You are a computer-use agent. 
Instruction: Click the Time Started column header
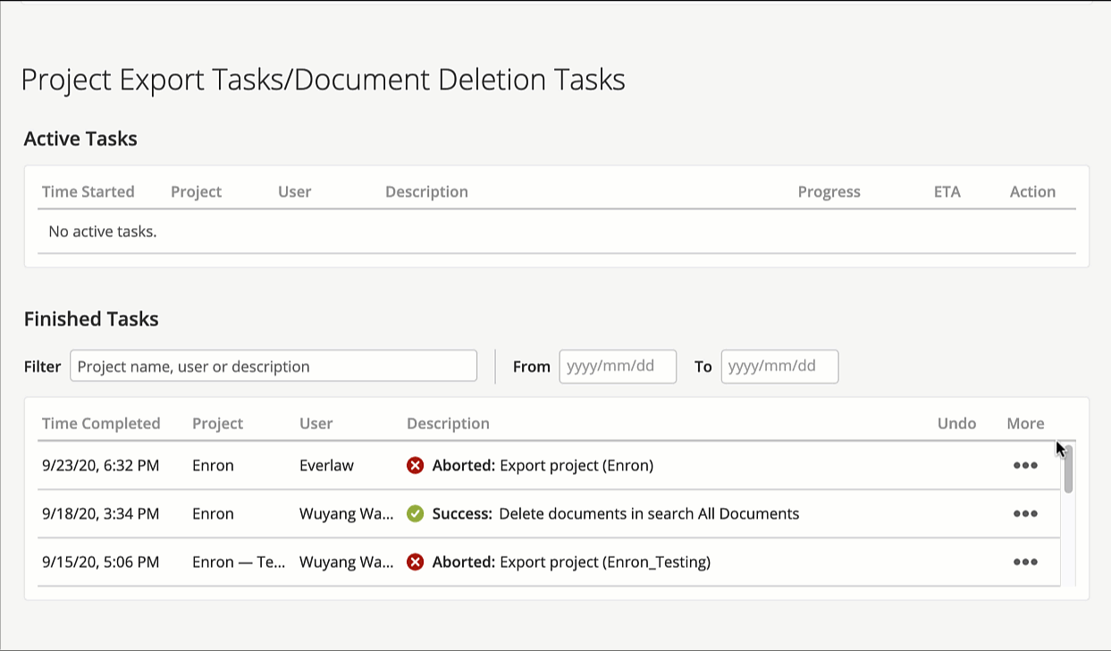pos(88,191)
